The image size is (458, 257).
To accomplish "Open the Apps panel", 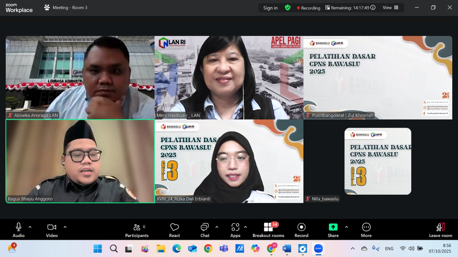I will coord(235,227).
